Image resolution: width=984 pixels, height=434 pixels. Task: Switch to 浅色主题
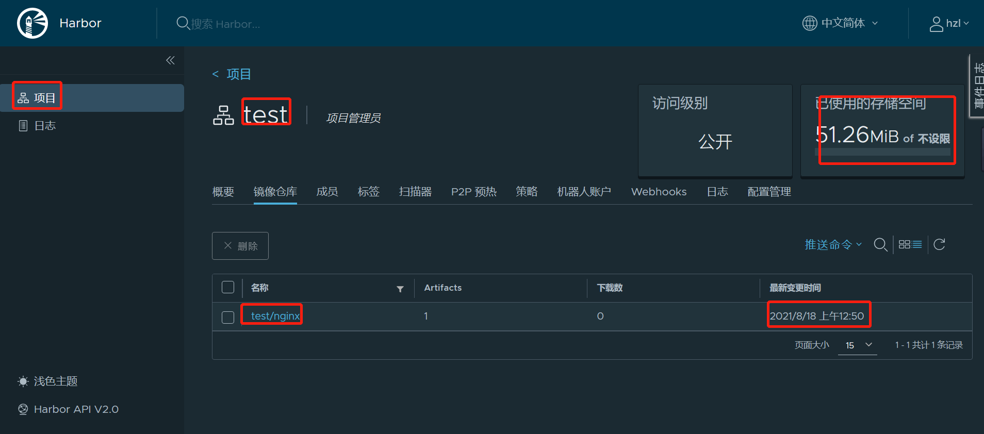pos(56,381)
